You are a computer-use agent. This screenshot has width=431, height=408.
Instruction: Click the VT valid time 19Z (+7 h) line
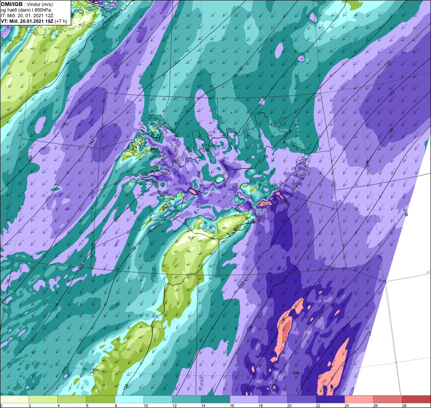point(34,21)
